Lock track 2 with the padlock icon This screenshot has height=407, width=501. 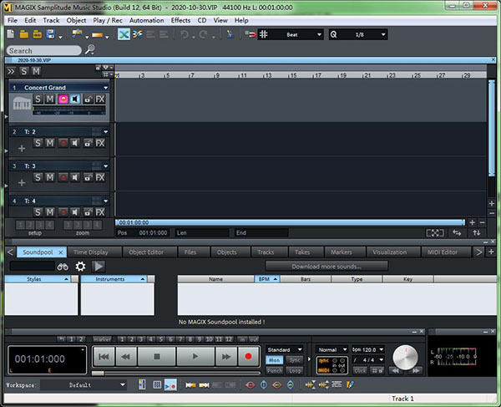pyautogui.click(x=88, y=143)
